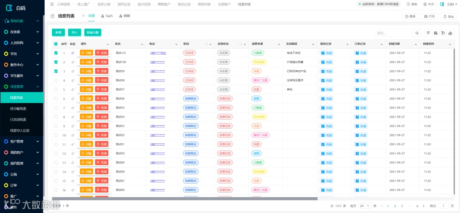Click the horizontal table scrollbar
The height and width of the screenshot is (213, 460).
(185, 199)
